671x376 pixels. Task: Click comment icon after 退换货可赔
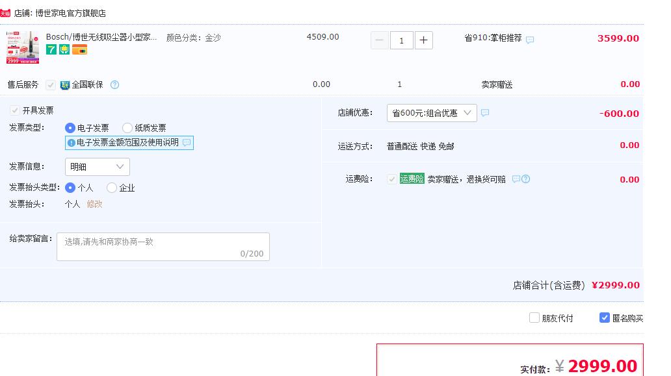coord(516,179)
